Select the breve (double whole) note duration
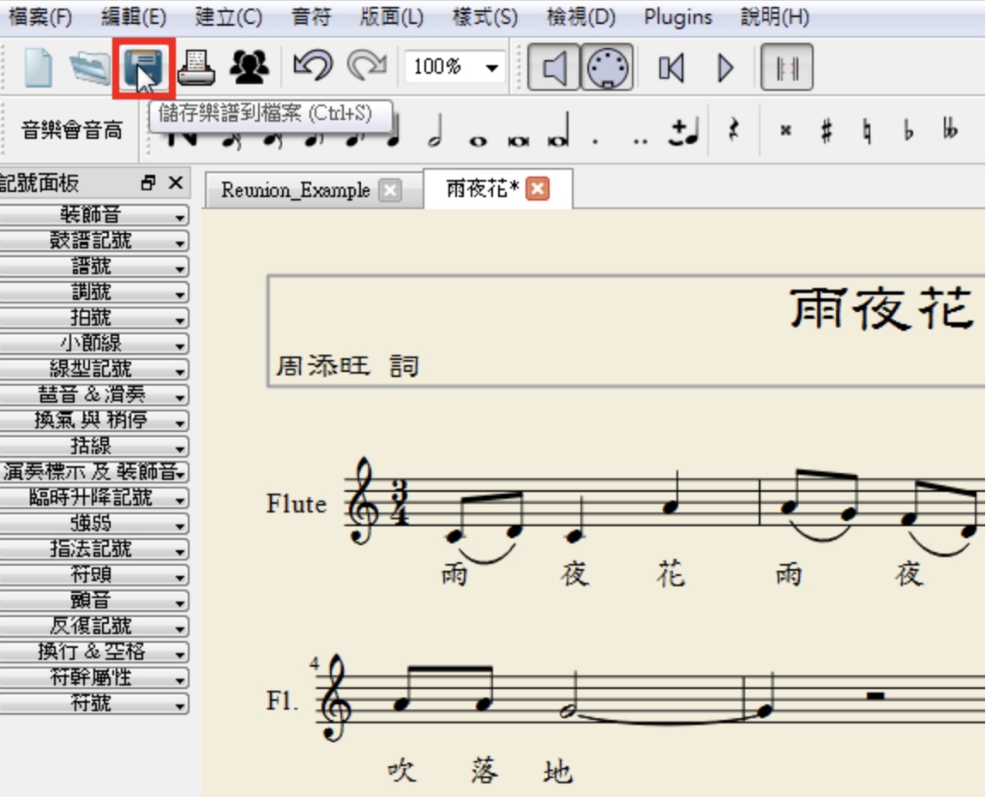Viewport: 986px width, 797px height. (x=518, y=141)
